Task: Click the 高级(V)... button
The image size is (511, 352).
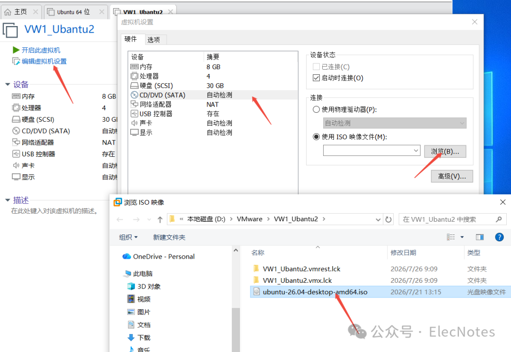Action: click(x=452, y=176)
